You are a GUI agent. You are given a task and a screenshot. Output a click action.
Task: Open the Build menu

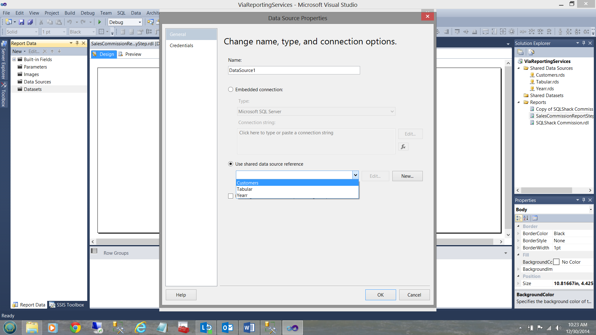coord(70,13)
